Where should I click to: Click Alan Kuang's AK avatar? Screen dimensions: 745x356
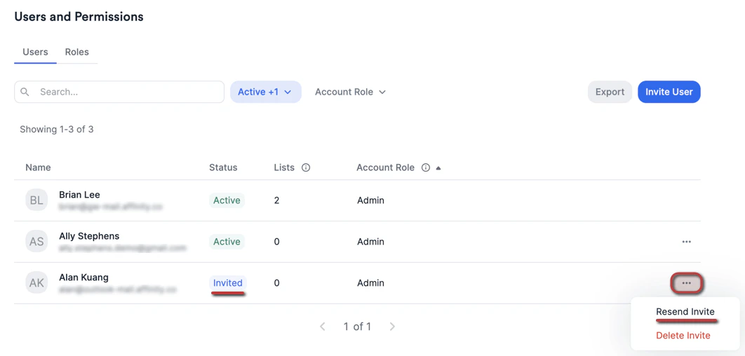tap(36, 283)
